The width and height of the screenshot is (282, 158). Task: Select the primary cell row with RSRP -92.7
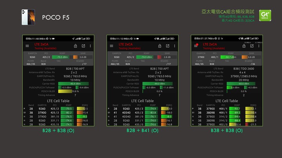click(x=227, y=109)
